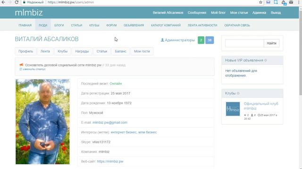Reload the page with the refresh icon

pos(17,2)
